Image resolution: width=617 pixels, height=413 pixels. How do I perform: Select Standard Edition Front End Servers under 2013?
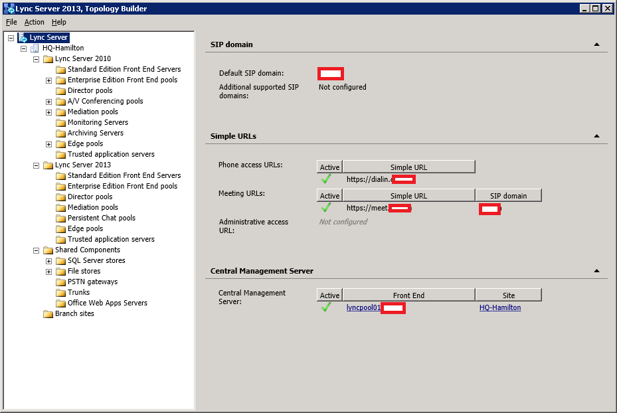point(124,175)
